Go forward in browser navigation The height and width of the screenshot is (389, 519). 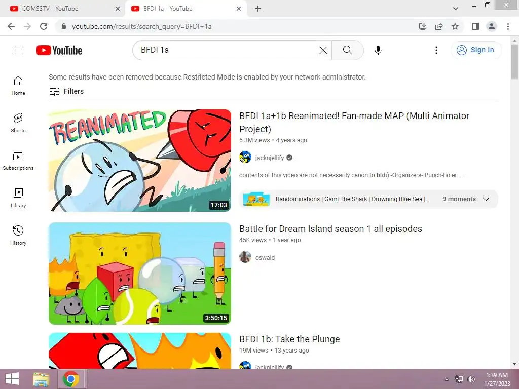click(27, 26)
